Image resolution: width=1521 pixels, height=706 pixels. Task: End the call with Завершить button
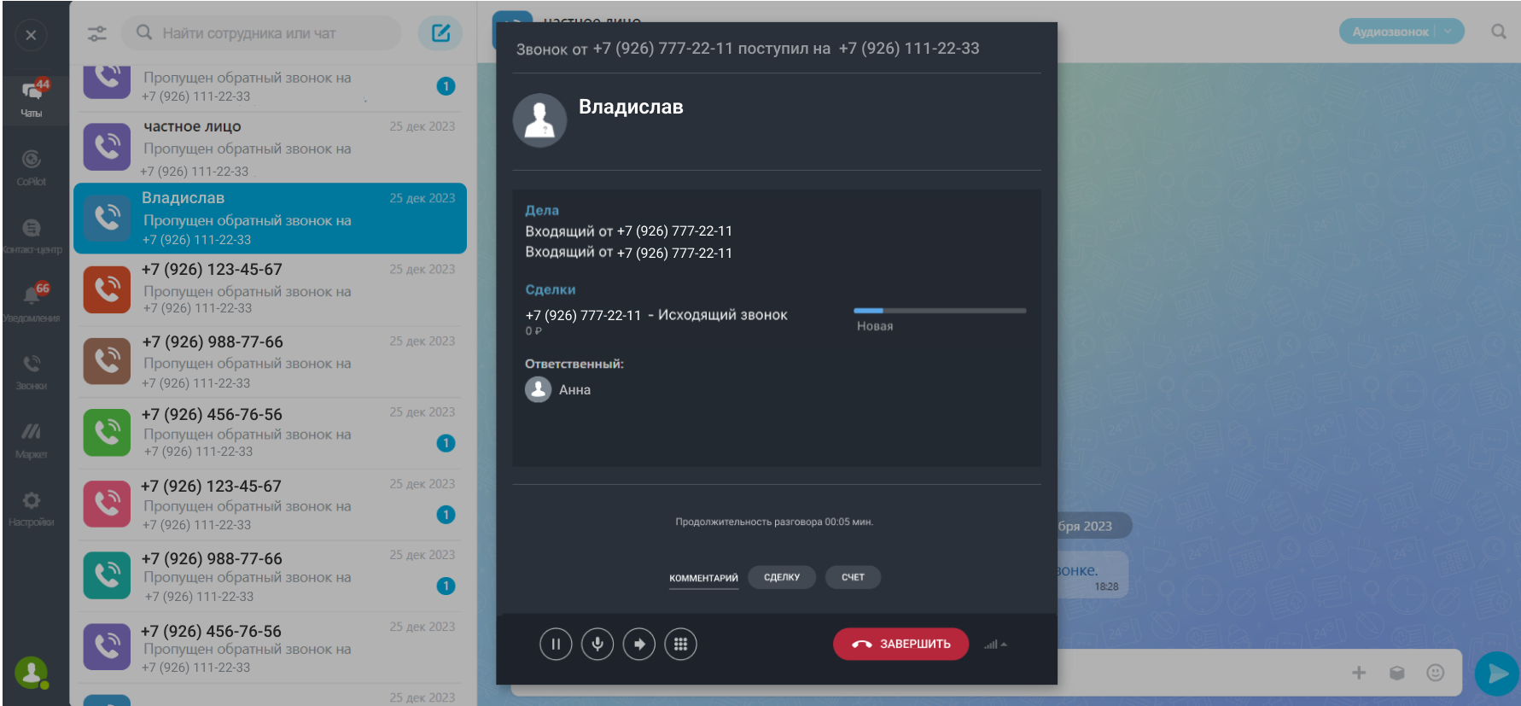[900, 645]
